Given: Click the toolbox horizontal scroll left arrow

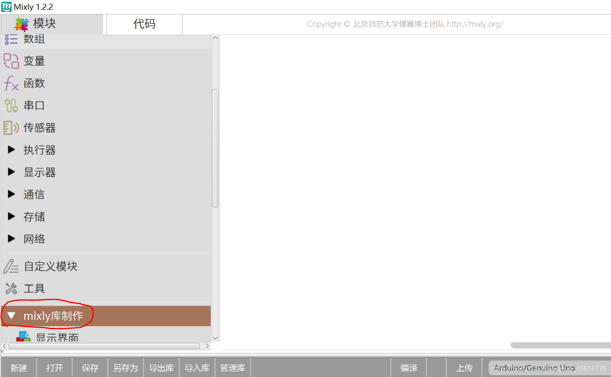Looking at the screenshot, I should (x=4, y=346).
